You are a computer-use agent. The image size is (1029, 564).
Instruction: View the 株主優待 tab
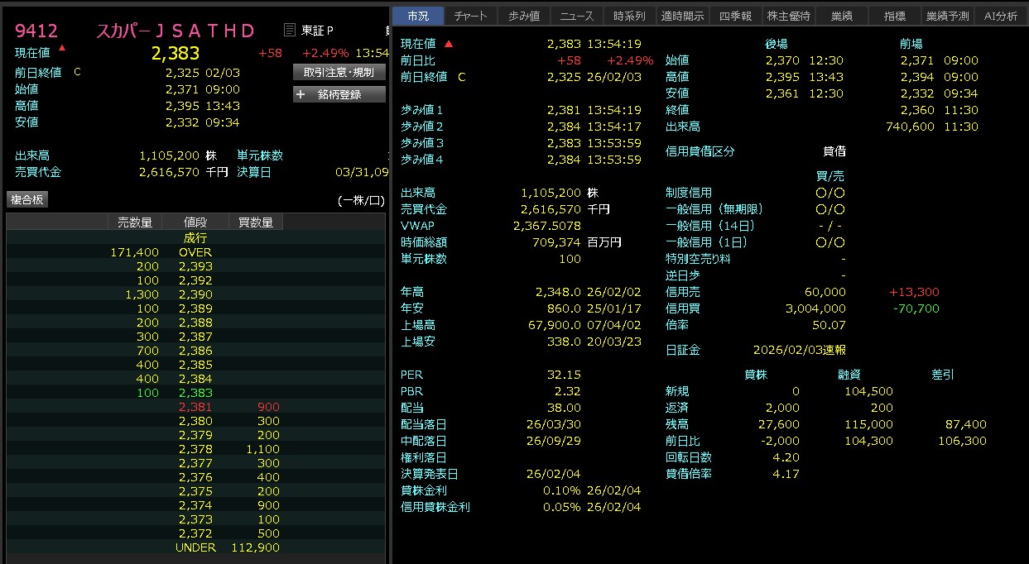pos(788,16)
